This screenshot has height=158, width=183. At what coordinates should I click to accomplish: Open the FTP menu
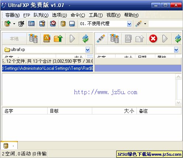27,15
